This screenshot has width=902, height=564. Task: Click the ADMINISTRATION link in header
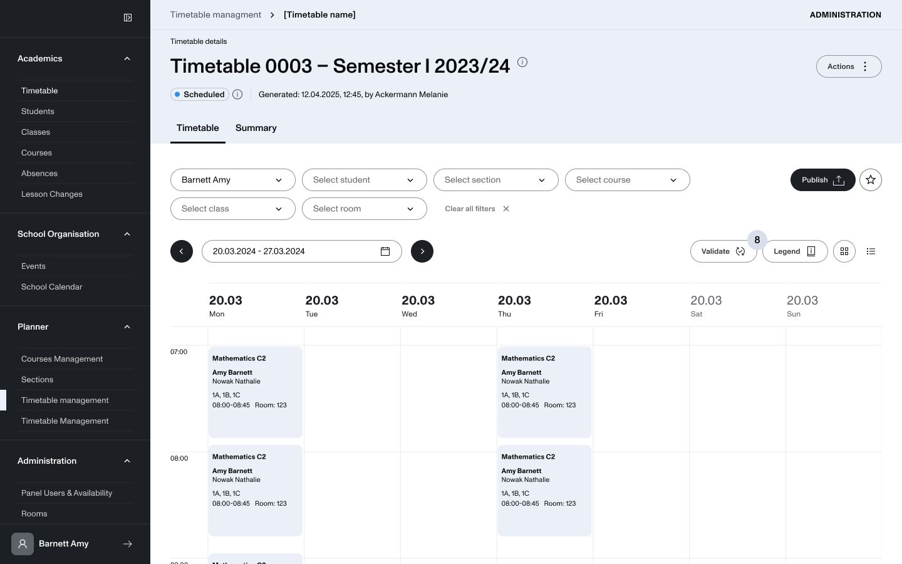point(846,15)
